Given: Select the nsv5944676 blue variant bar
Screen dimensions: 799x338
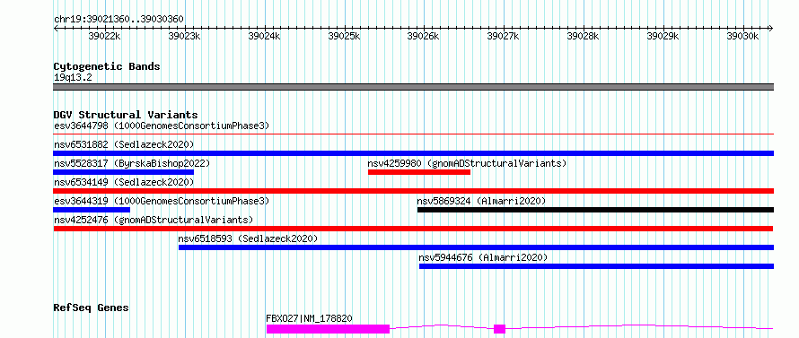Looking at the screenshot, I should click(596, 266).
